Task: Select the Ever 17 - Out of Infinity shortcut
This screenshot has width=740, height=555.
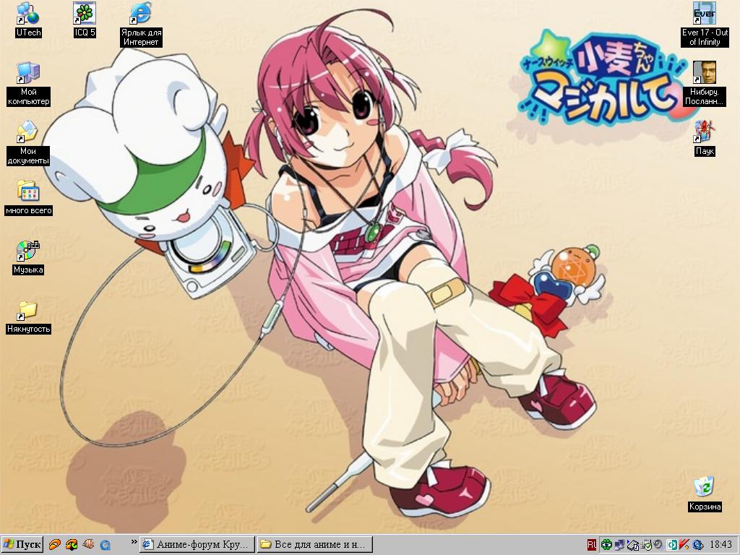Action: pos(705,25)
